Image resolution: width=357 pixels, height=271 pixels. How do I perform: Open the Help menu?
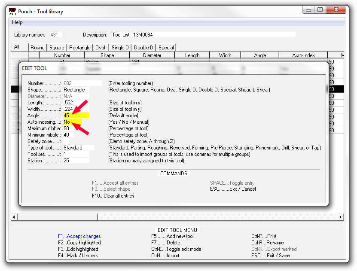(17, 22)
